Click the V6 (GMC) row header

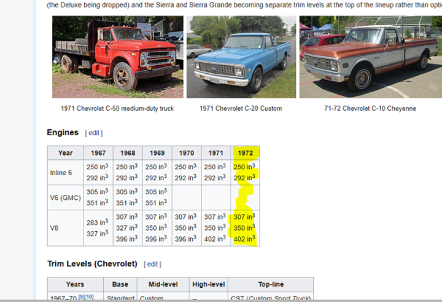[x=65, y=197]
